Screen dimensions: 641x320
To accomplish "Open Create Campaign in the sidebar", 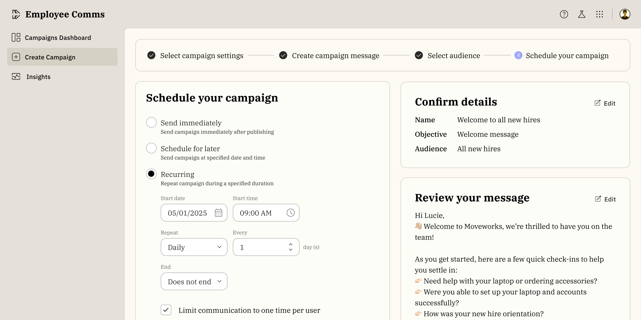I will pos(50,57).
